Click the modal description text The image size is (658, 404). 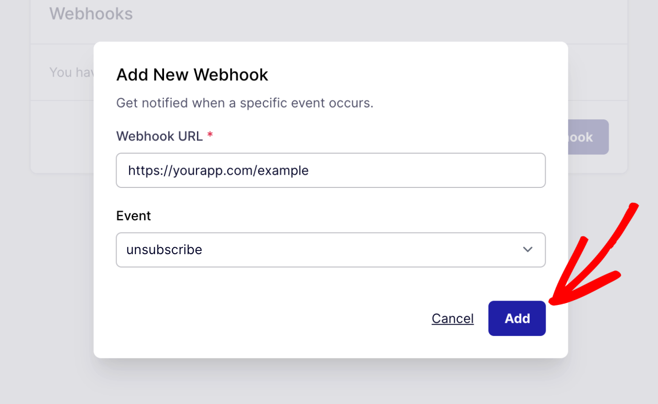tap(244, 103)
